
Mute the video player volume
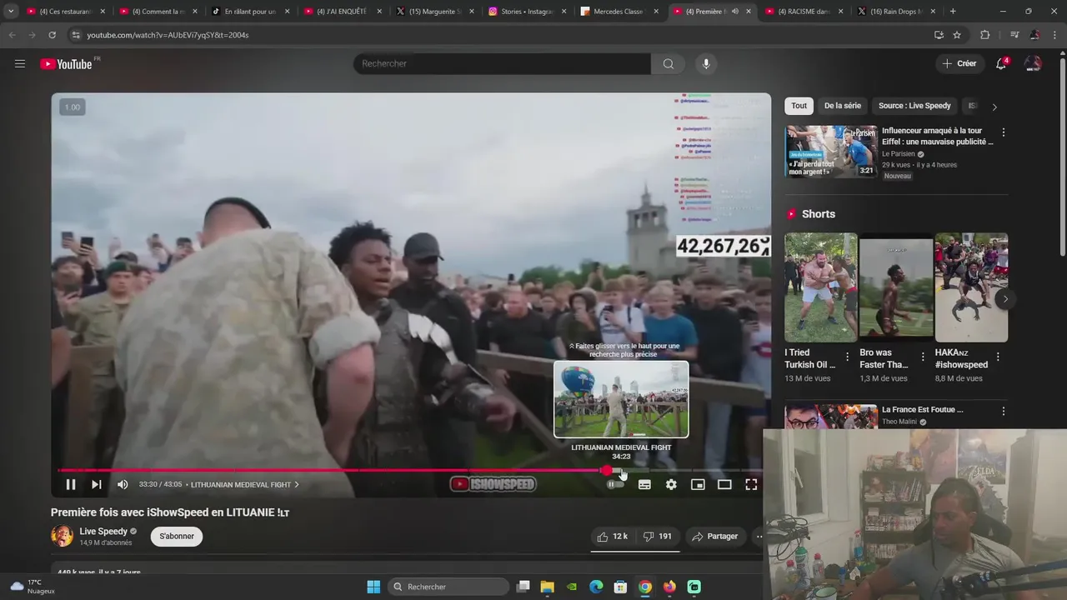coord(123,484)
